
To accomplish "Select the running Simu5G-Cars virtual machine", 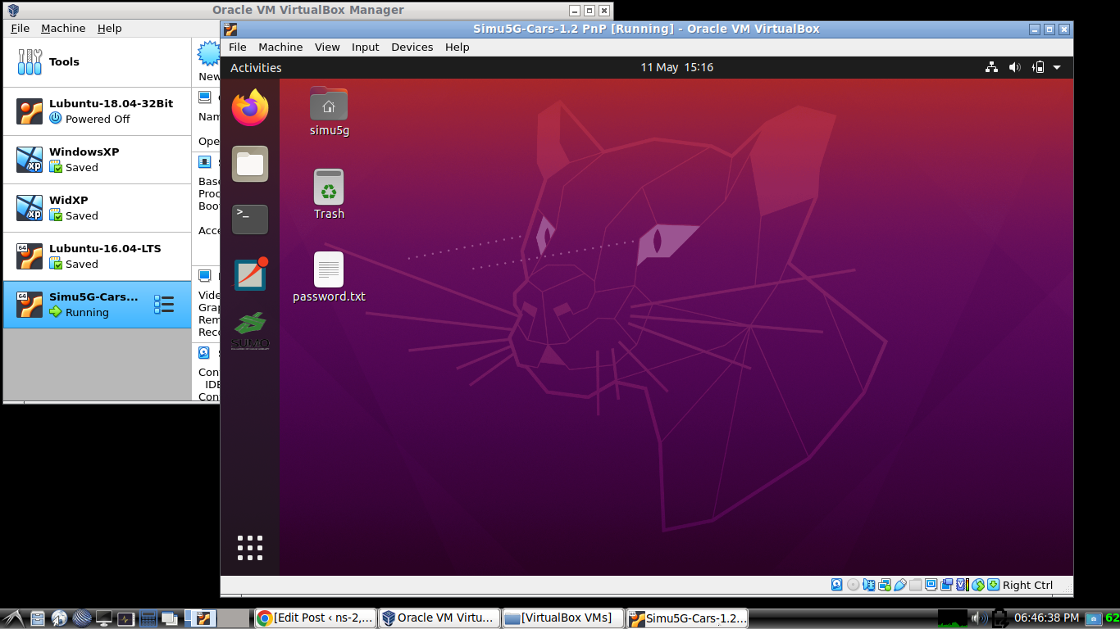I will (97, 305).
